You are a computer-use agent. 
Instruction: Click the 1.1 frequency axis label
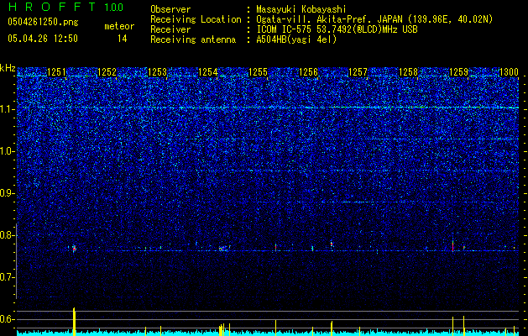pyautogui.click(x=7, y=109)
